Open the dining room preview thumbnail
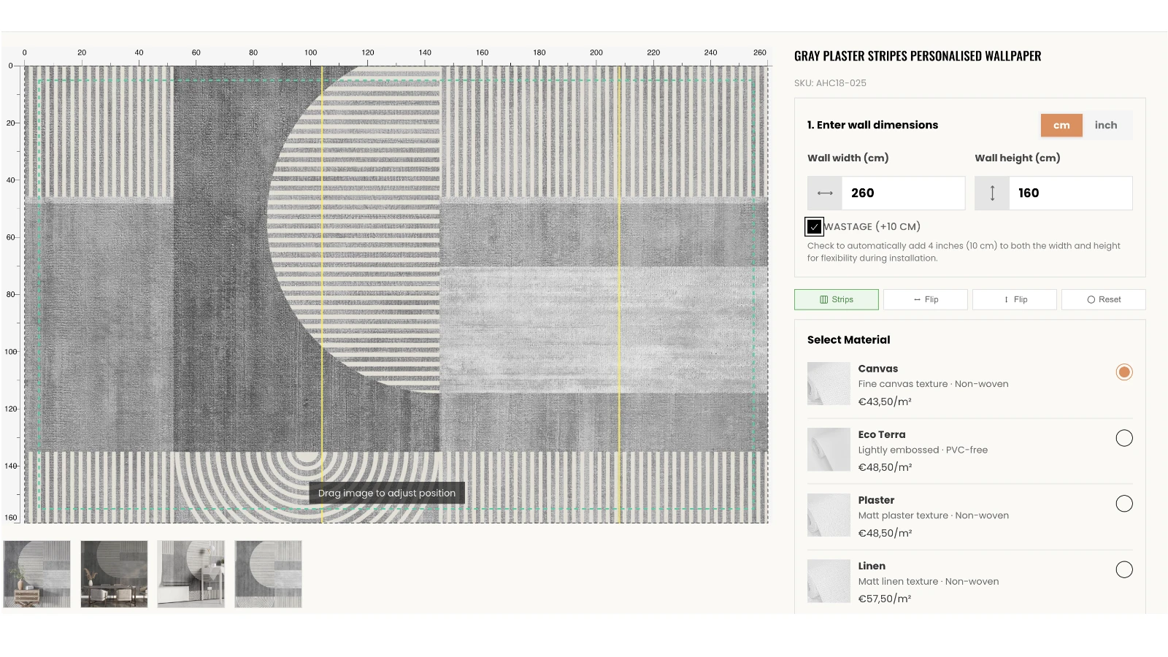The height and width of the screenshot is (657, 1168). pos(114,575)
